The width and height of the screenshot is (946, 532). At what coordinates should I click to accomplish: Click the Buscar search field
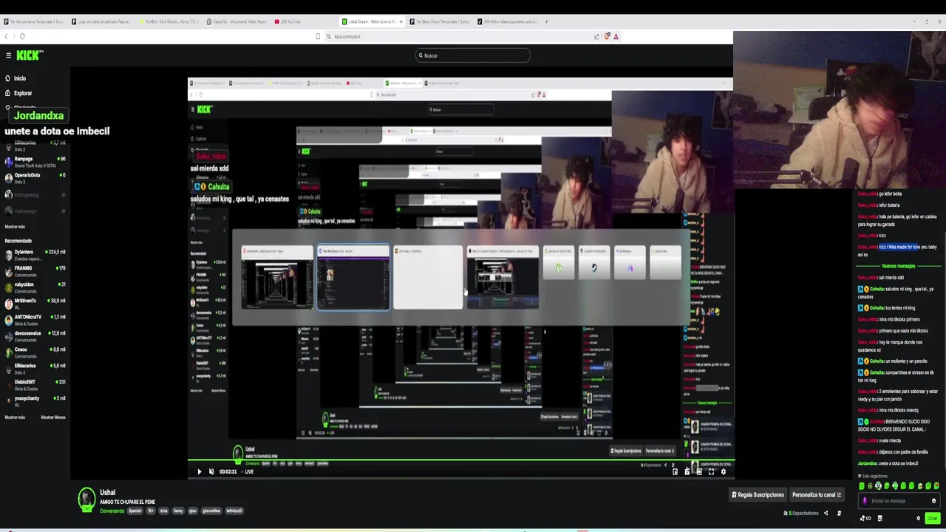point(473,55)
